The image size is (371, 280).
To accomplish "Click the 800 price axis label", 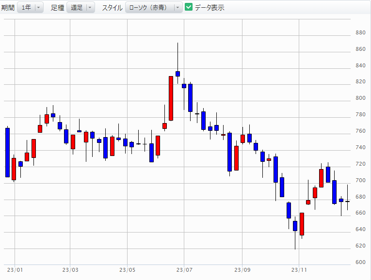I will point(361,98).
